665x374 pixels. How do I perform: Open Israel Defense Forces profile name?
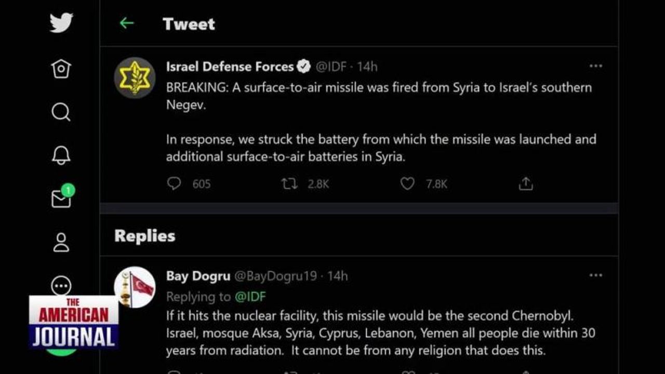(x=230, y=66)
